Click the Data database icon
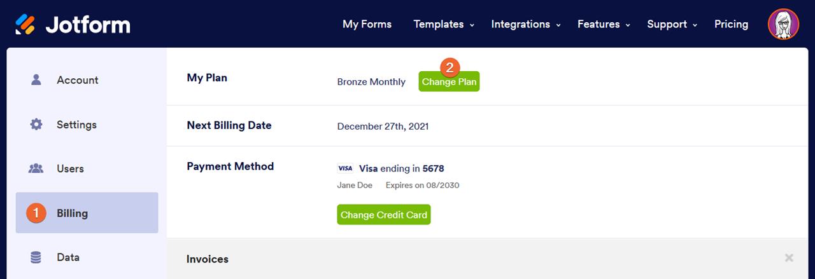Image resolution: width=815 pixels, height=279 pixels. [x=36, y=257]
